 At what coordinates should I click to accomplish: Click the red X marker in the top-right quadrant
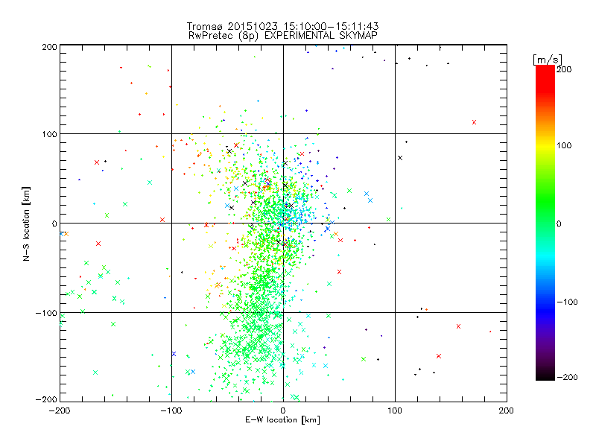click(474, 122)
